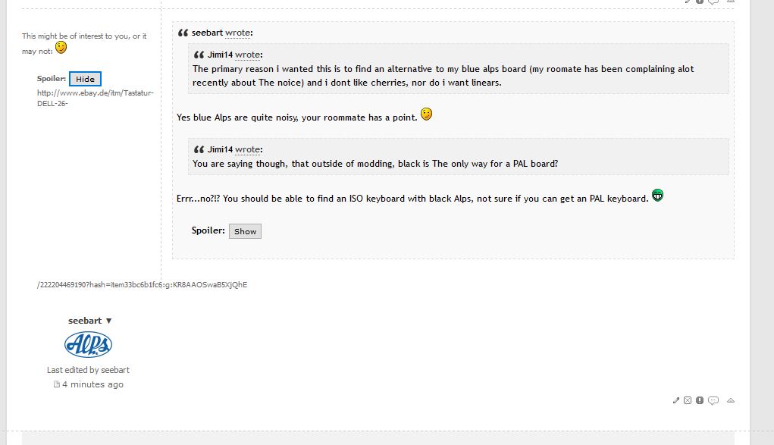The image size is (774, 445).
Task: Click the delete post X icon
Action: 688,400
